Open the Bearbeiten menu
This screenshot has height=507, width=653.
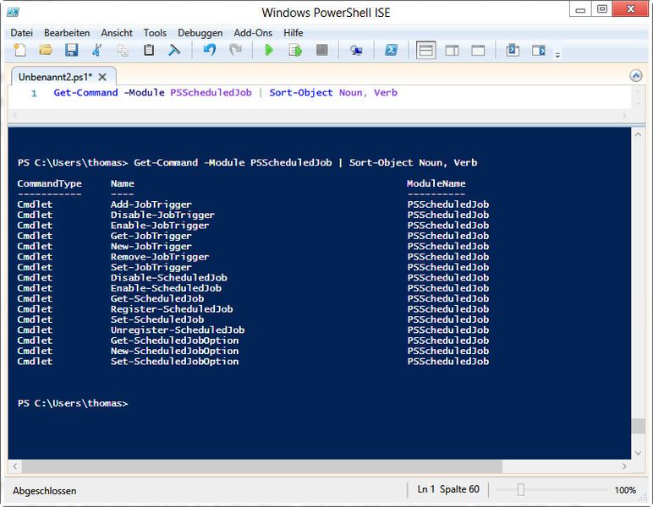tap(67, 33)
